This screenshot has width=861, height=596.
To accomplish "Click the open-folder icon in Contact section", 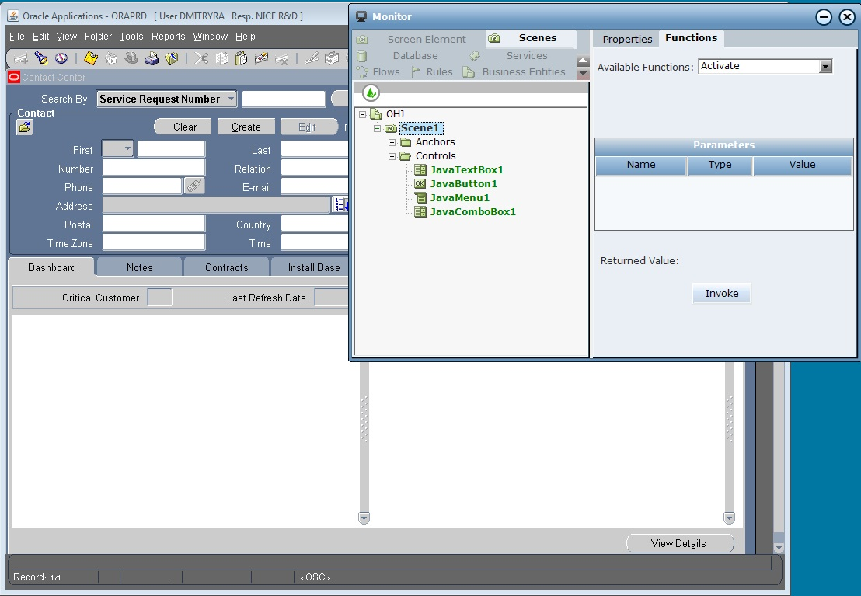I will [24, 127].
